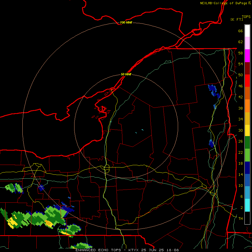Click the '30' legend value label
This screenshot has width=252, height=252.
coord(241,130)
